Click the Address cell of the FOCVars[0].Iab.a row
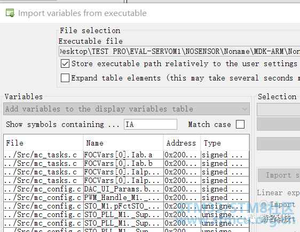The image size is (300, 232). 182,155
